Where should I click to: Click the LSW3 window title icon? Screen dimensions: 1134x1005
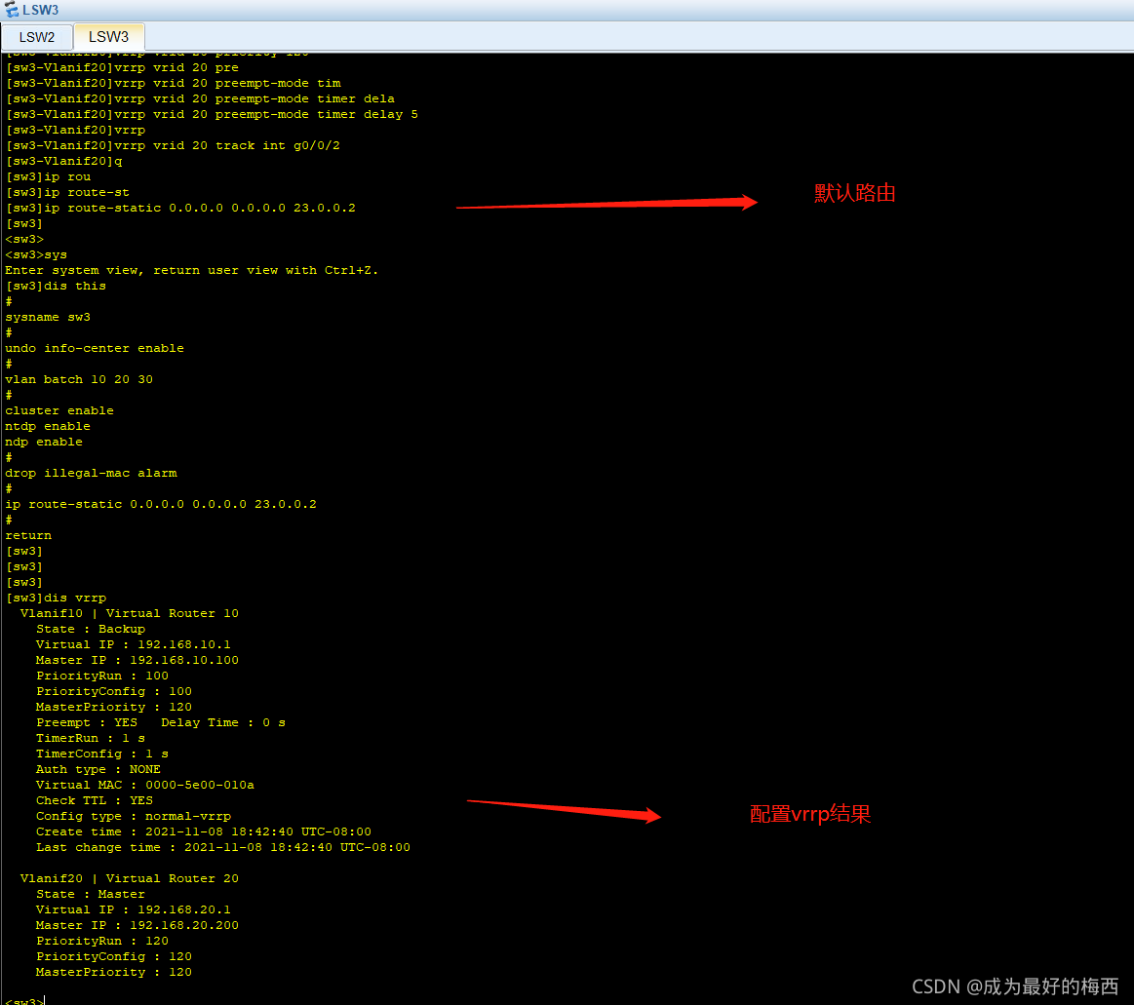coord(11,10)
